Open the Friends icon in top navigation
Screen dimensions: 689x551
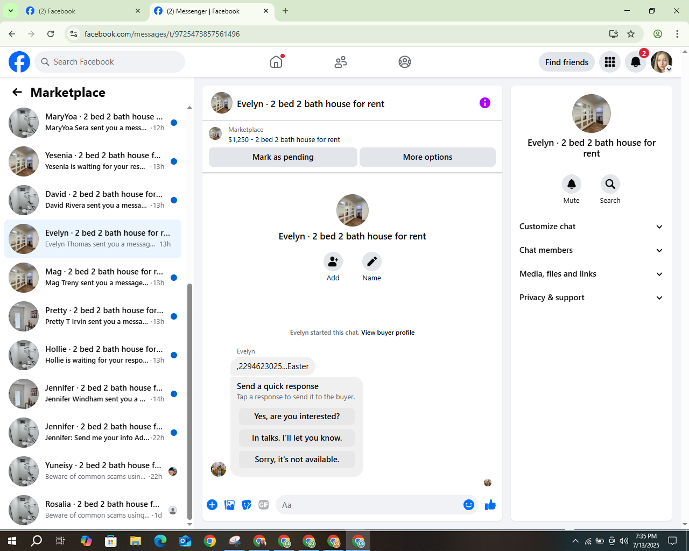click(x=341, y=62)
